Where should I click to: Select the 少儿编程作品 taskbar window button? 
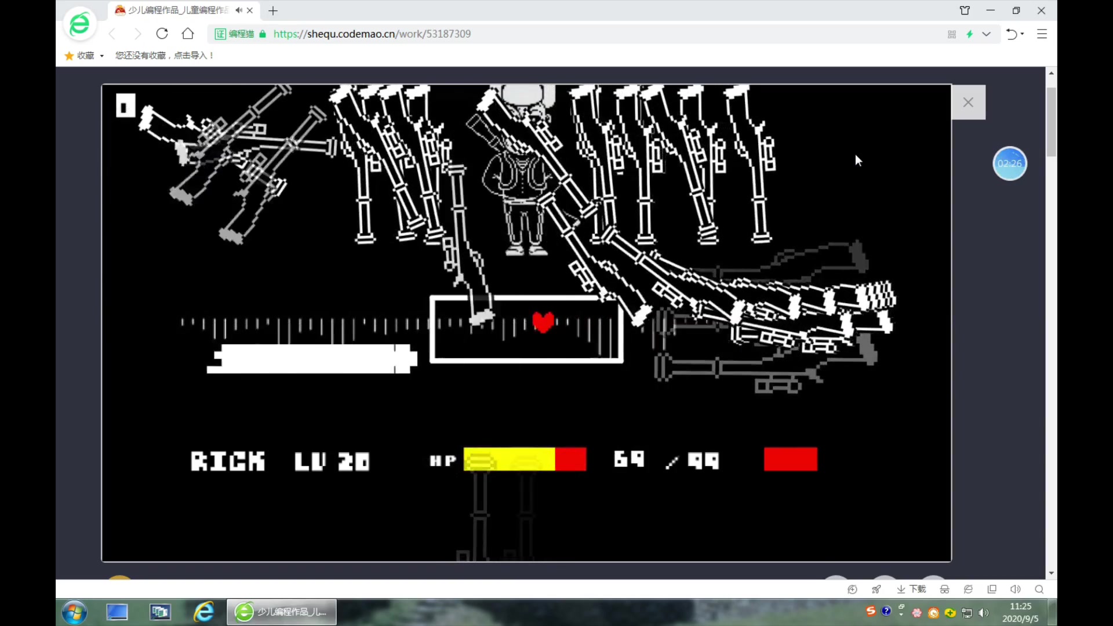pyautogui.click(x=282, y=612)
